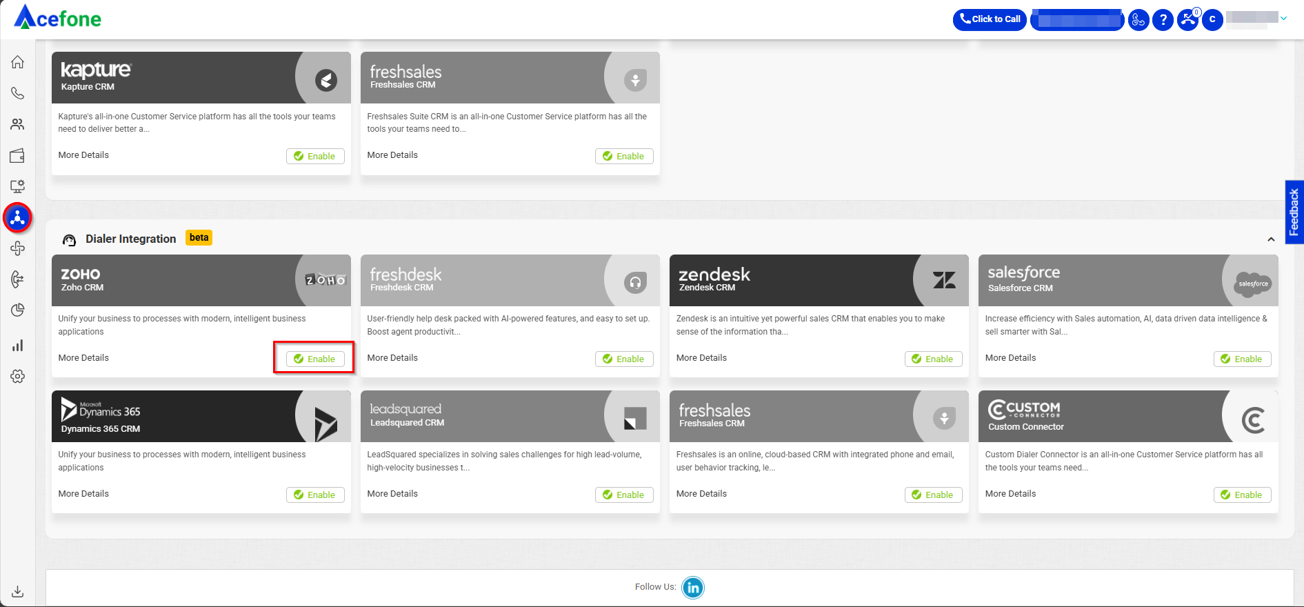Screen dimensions: 1304x607
Task: Open More Details for Freshdesk CRM
Action: coord(392,358)
